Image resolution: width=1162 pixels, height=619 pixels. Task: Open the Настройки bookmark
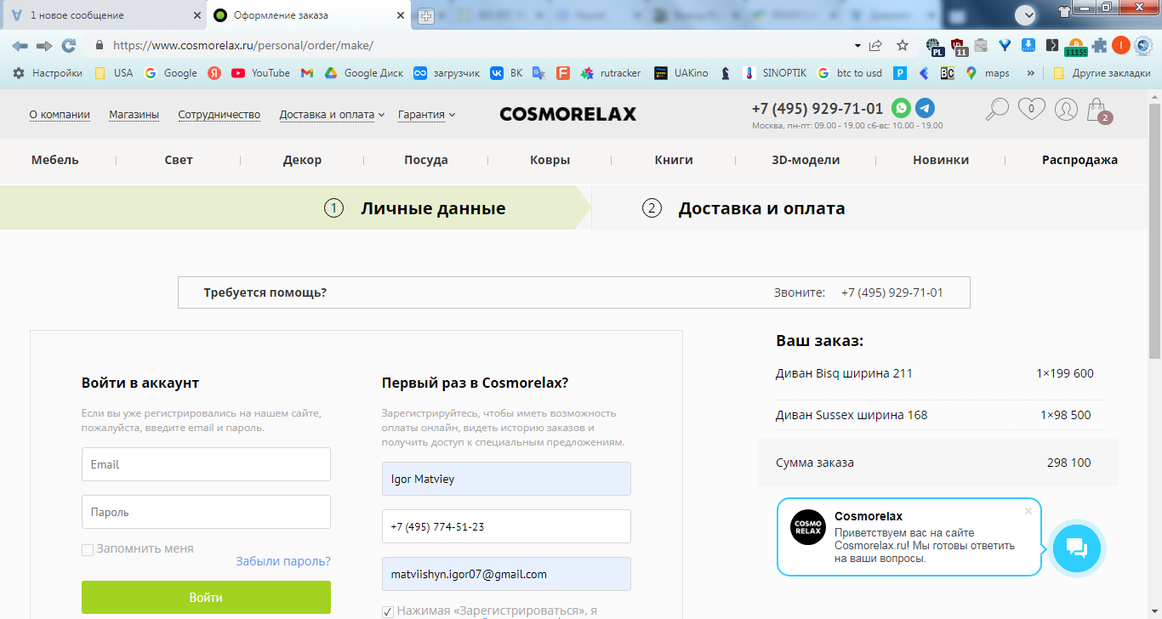pos(48,73)
